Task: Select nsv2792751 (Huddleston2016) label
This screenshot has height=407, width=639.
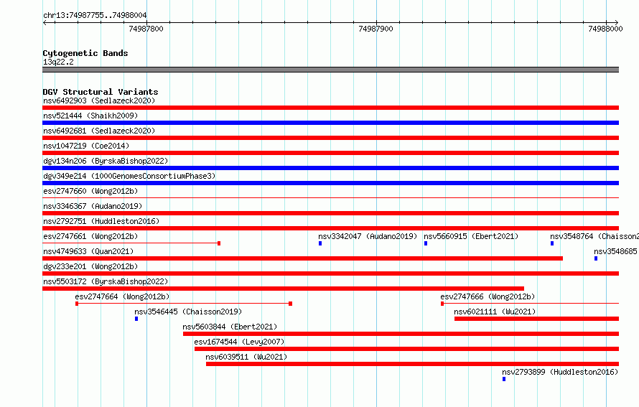Action: point(101,221)
